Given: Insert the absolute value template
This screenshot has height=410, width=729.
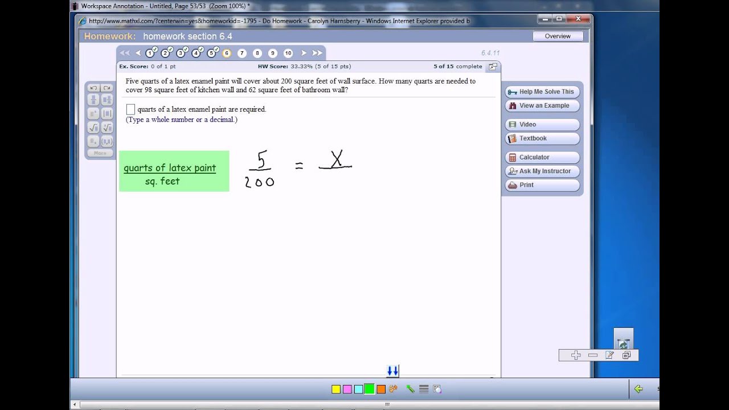Looking at the screenshot, I should (x=107, y=114).
